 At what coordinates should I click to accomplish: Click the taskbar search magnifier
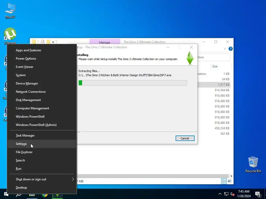coord(18,195)
